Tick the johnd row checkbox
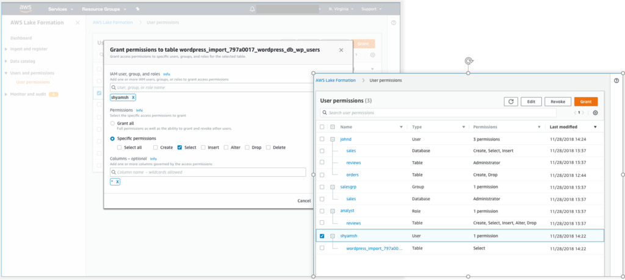 (322, 140)
